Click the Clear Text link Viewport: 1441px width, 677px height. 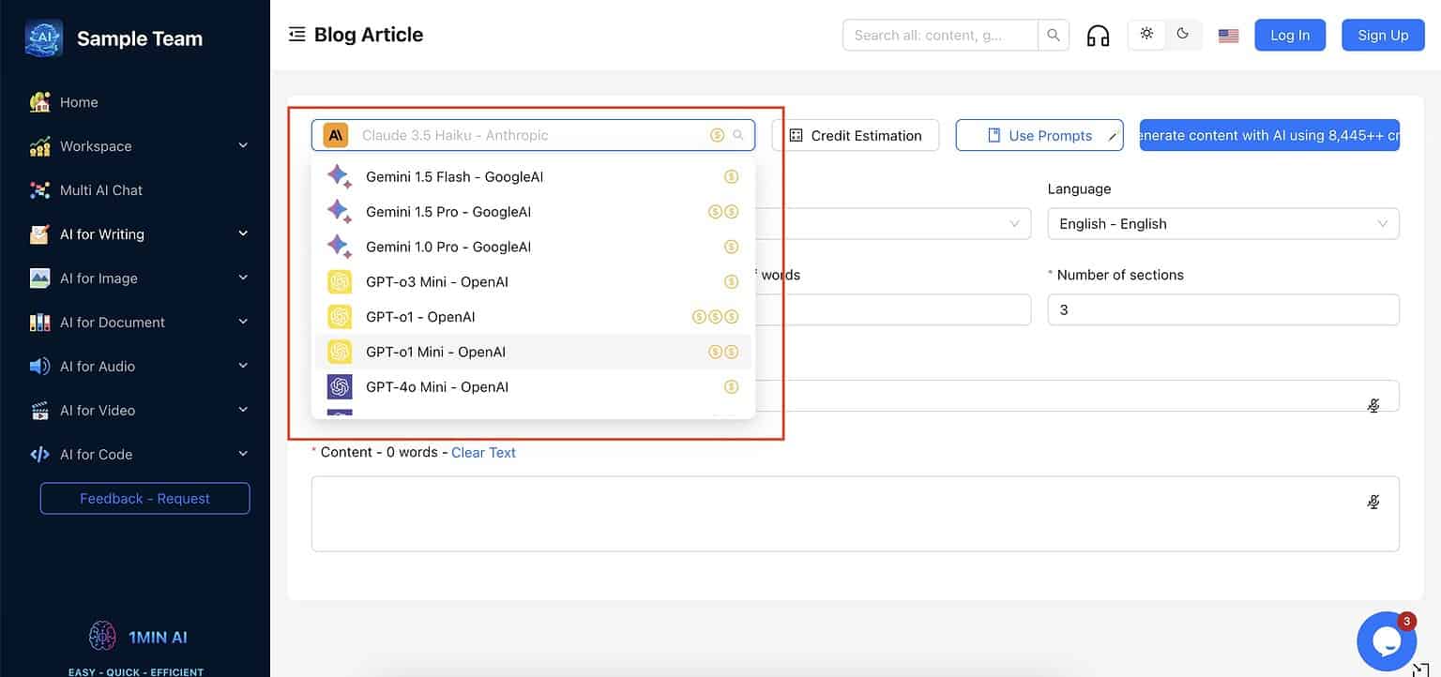click(x=483, y=453)
